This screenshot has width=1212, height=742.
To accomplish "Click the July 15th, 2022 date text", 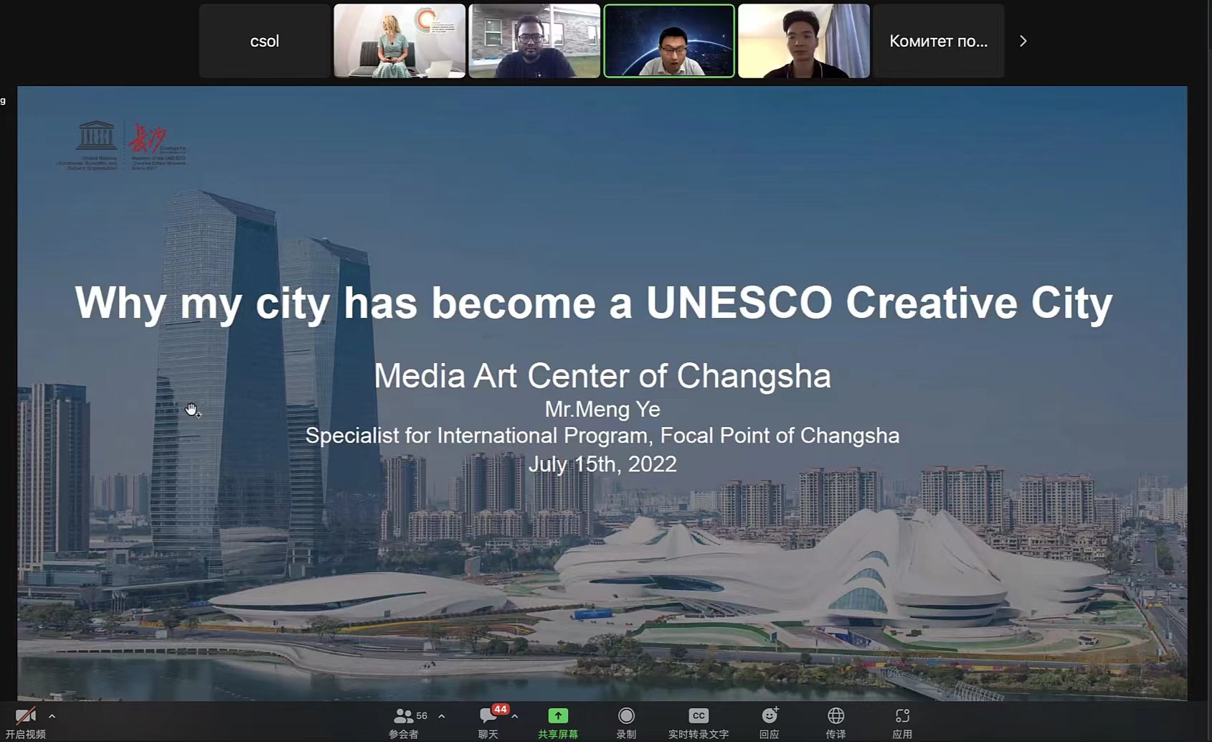I will pyautogui.click(x=602, y=464).
